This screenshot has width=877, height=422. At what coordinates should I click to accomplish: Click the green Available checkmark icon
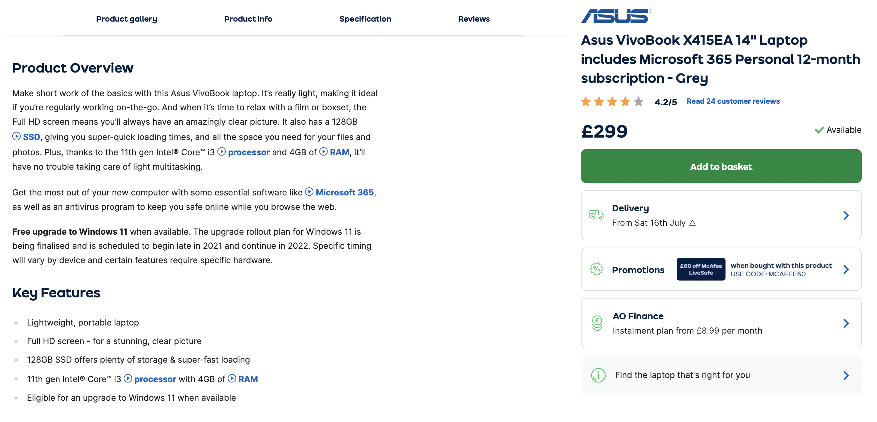(819, 130)
